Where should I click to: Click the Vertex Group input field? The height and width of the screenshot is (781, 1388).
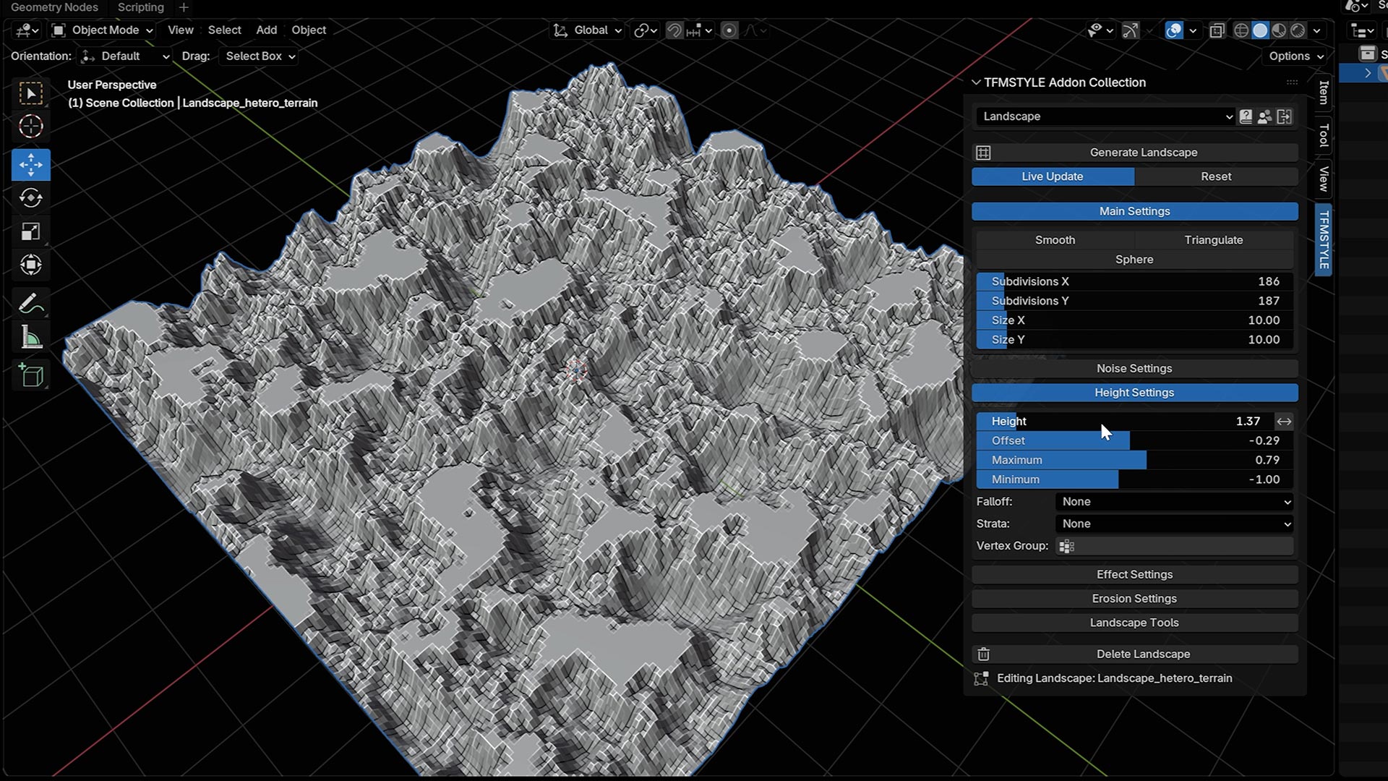pos(1175,546)
